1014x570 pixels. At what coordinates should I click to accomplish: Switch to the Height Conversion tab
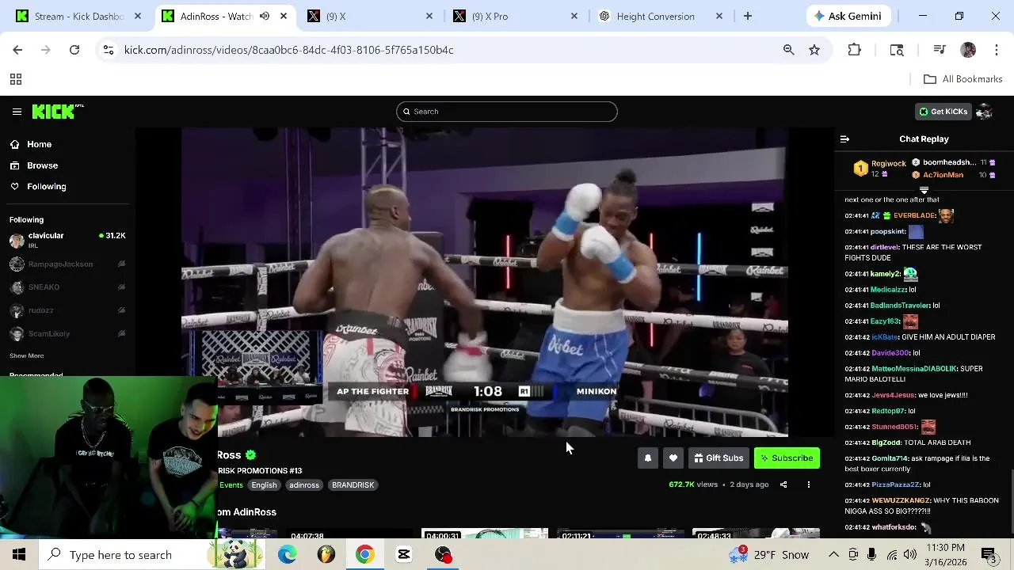point(660,16)
